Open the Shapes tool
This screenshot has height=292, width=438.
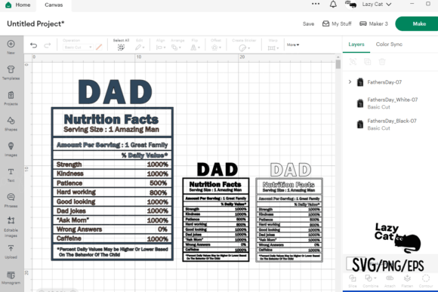[x=11, y=124]
